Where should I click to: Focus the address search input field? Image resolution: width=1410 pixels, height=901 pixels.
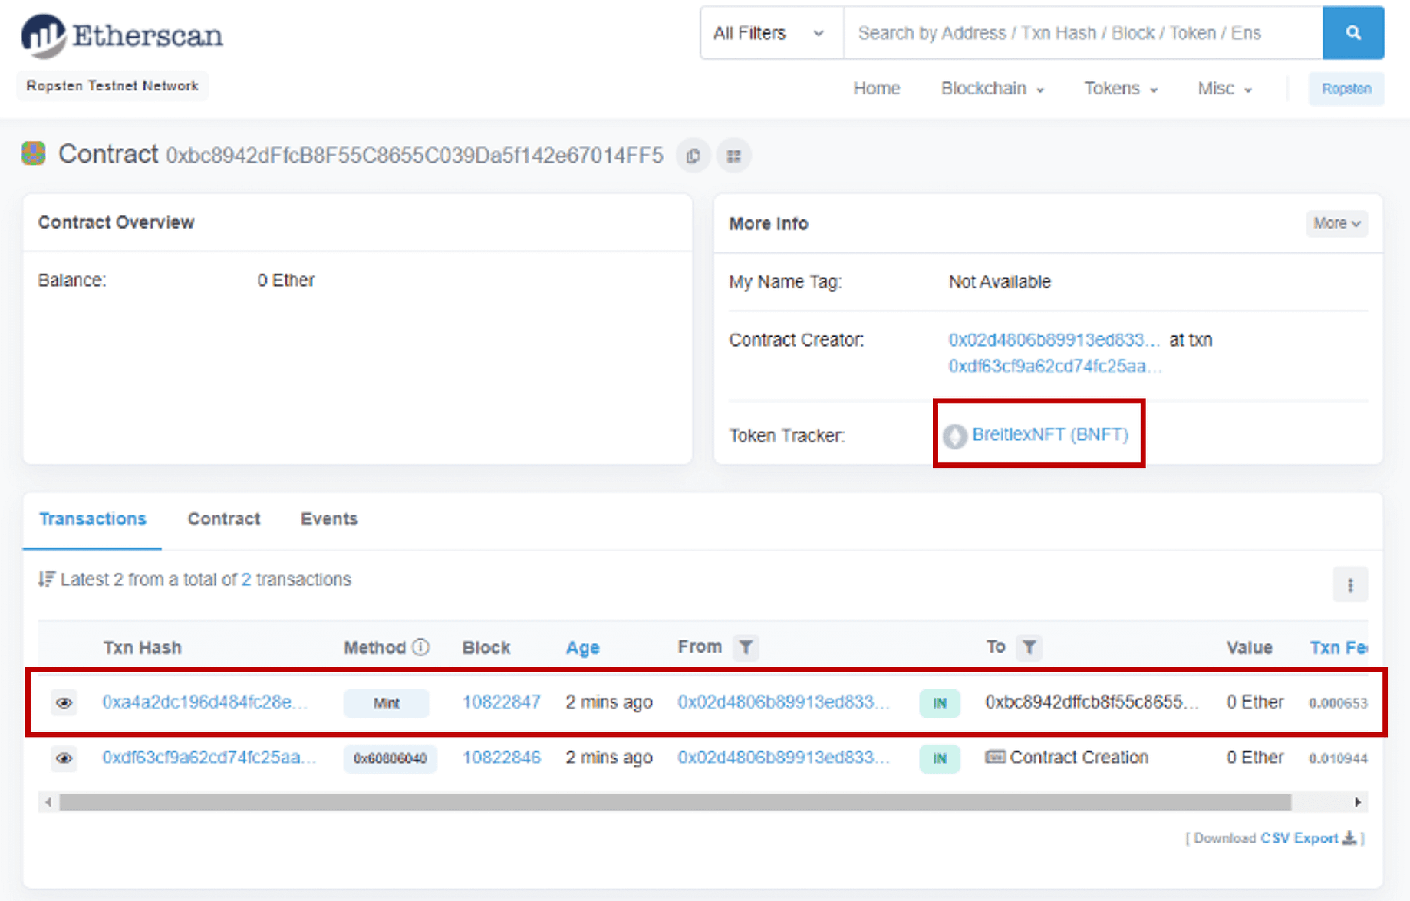click(x=1082, y=33)
